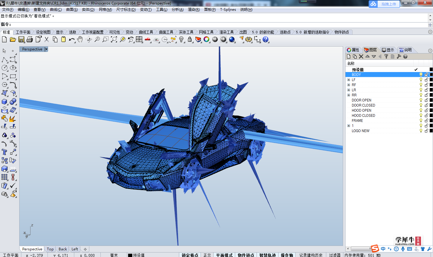The width and height of the screenshot is (433, 257).
Task: Toggle visibility bulb of LOGO NEW layer
Action: click(x=421, y=131)
